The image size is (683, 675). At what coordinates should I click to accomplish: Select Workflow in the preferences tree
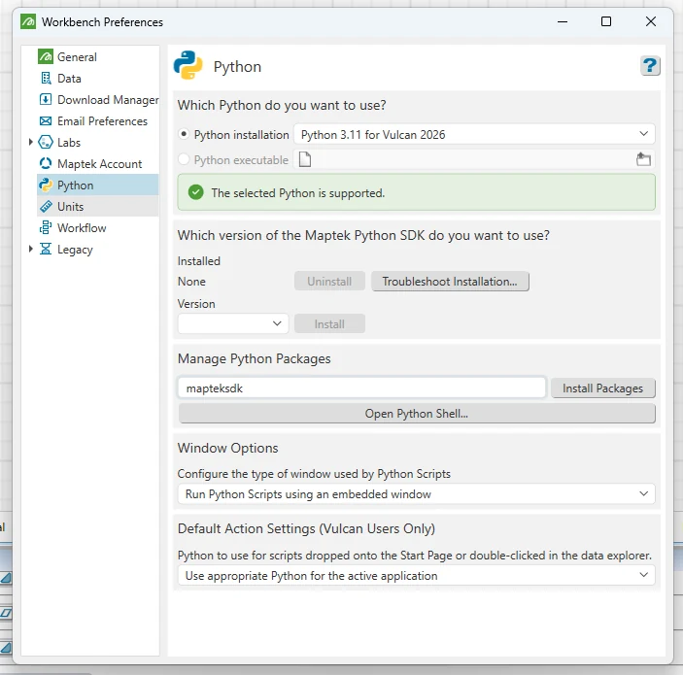point(82,228)
